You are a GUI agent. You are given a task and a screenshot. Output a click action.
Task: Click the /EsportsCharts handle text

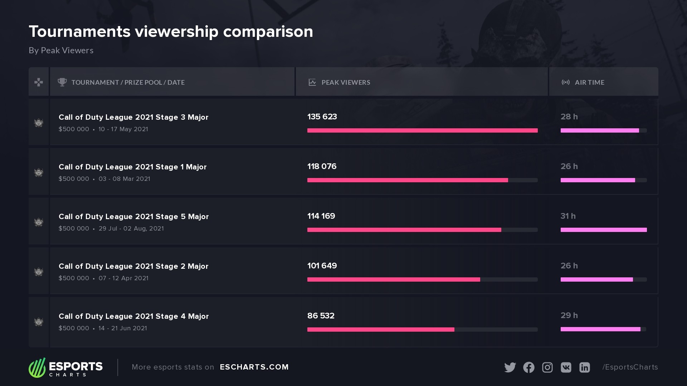click(x=630, y=367)
